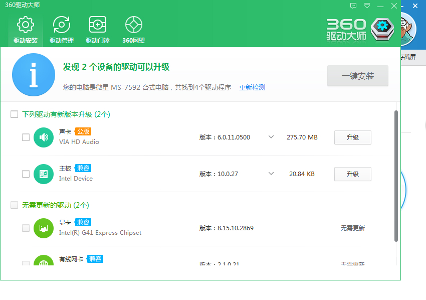Check the 声卡 VIA HD Audio checkbox
This screenshot has width=426, height=300.
[x=26, y=137]
